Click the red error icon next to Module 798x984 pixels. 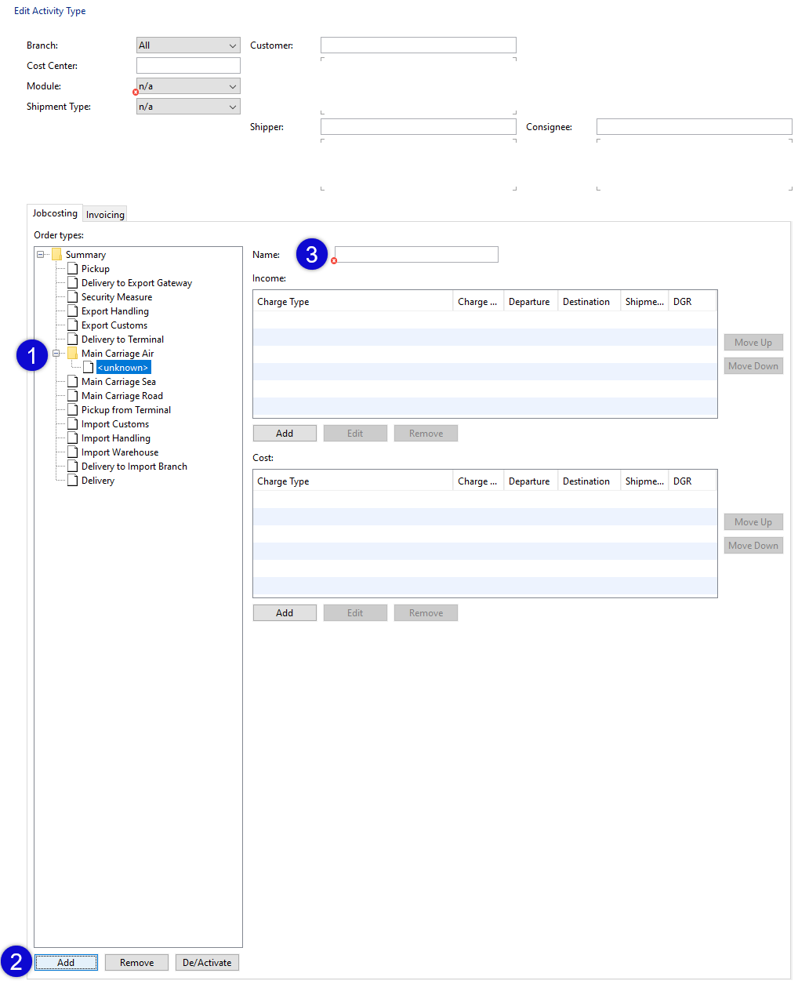coord(135,92)
